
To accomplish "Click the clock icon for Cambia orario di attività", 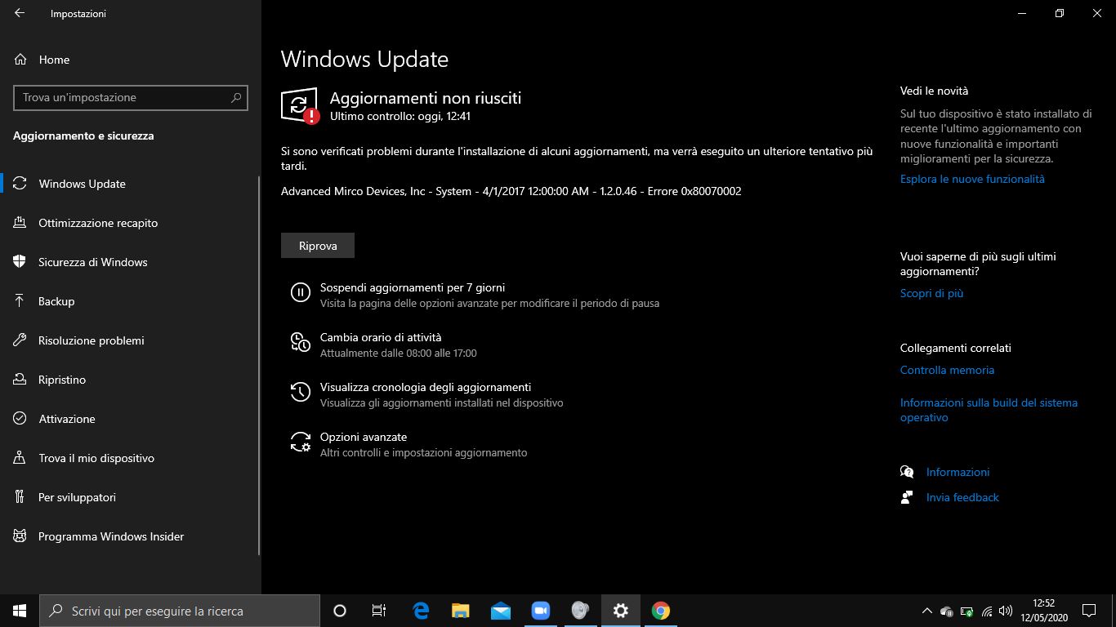I will (x=300, y=342).
